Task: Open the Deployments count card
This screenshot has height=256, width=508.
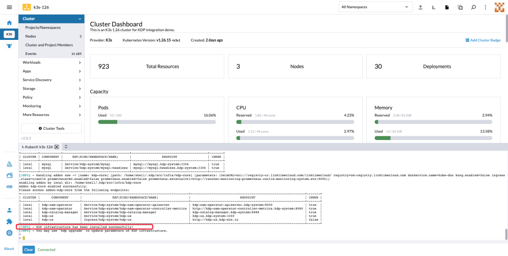Action: [434, 66]
